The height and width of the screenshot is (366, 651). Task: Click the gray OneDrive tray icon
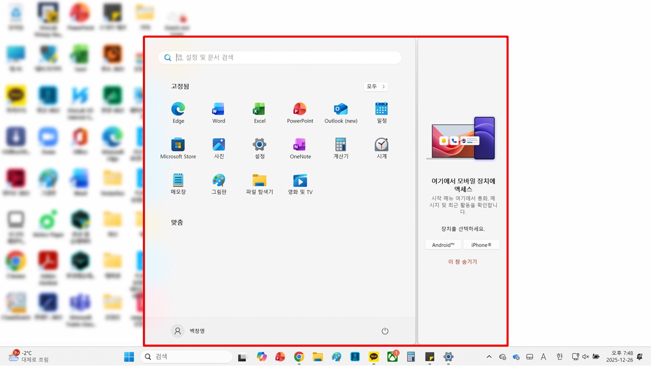(x=503, y=357)
